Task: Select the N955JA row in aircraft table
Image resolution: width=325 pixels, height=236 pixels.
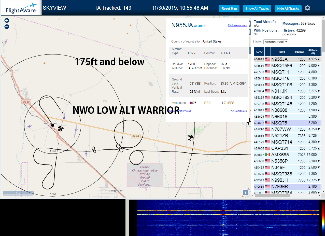Action: [287, 59]
